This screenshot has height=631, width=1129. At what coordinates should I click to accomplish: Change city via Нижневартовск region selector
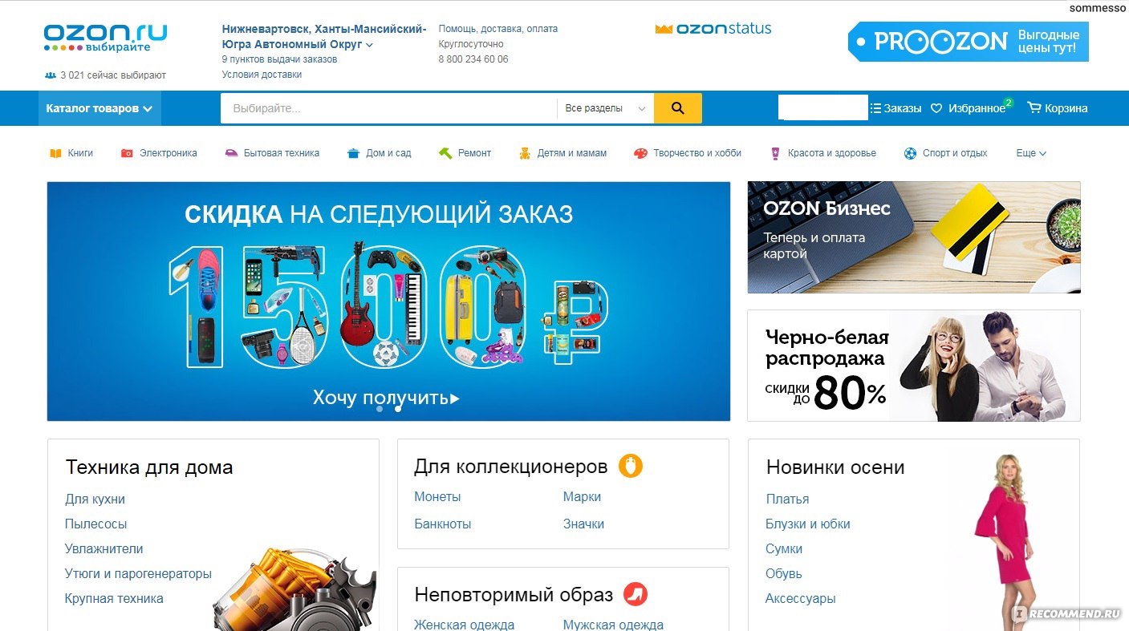coord(324,37)
